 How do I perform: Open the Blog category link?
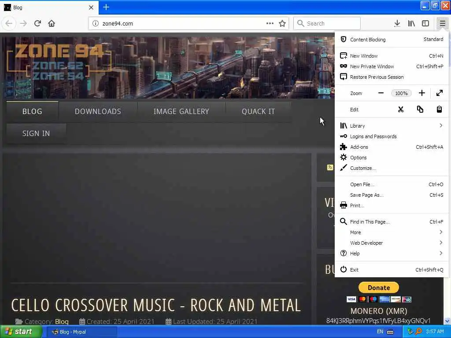point(62,322)
